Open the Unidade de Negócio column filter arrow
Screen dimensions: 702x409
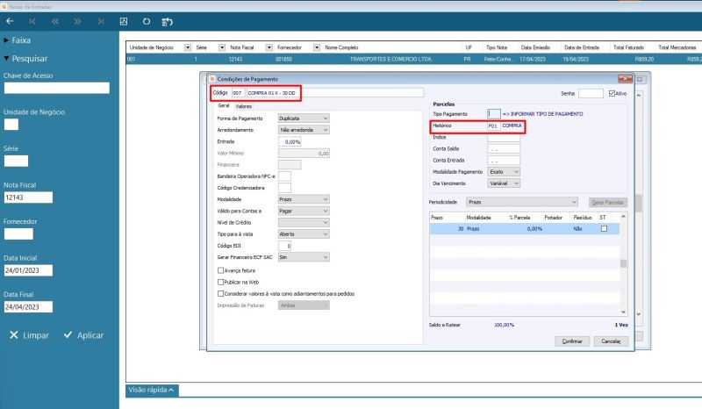point(188,47)
